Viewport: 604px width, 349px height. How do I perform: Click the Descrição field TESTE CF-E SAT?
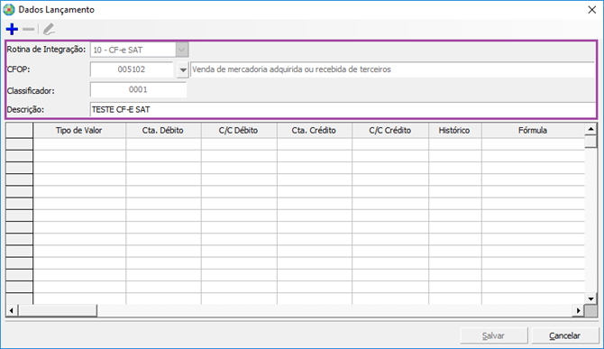pyautogui.click(x=343, y=110)
